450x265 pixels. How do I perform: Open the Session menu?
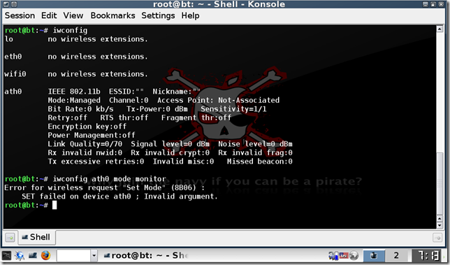20,15
